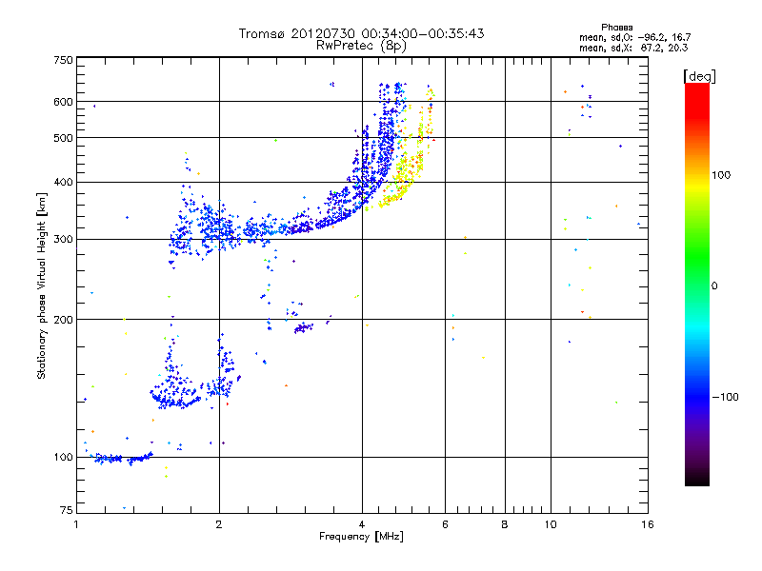762x571 pixels.
Task: Click the "[deg]" colorbar unit label
Action: point(699,76)
